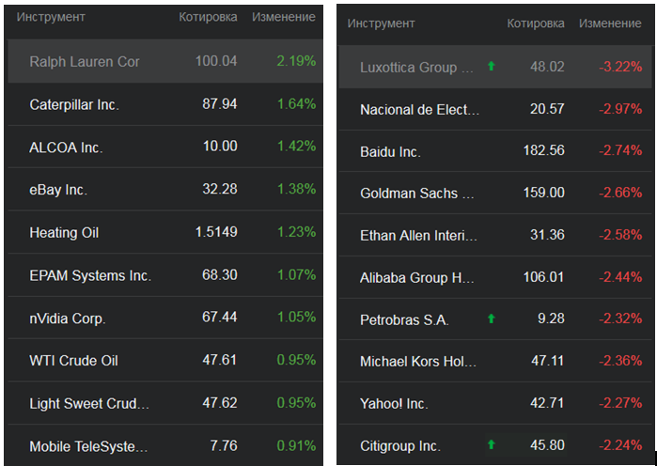Click the green arrow beside Citigroup Inc.

pos(491,444)
